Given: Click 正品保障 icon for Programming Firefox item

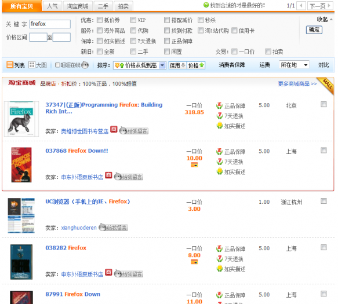Looking at the screenshot, I should coord(219,105).
